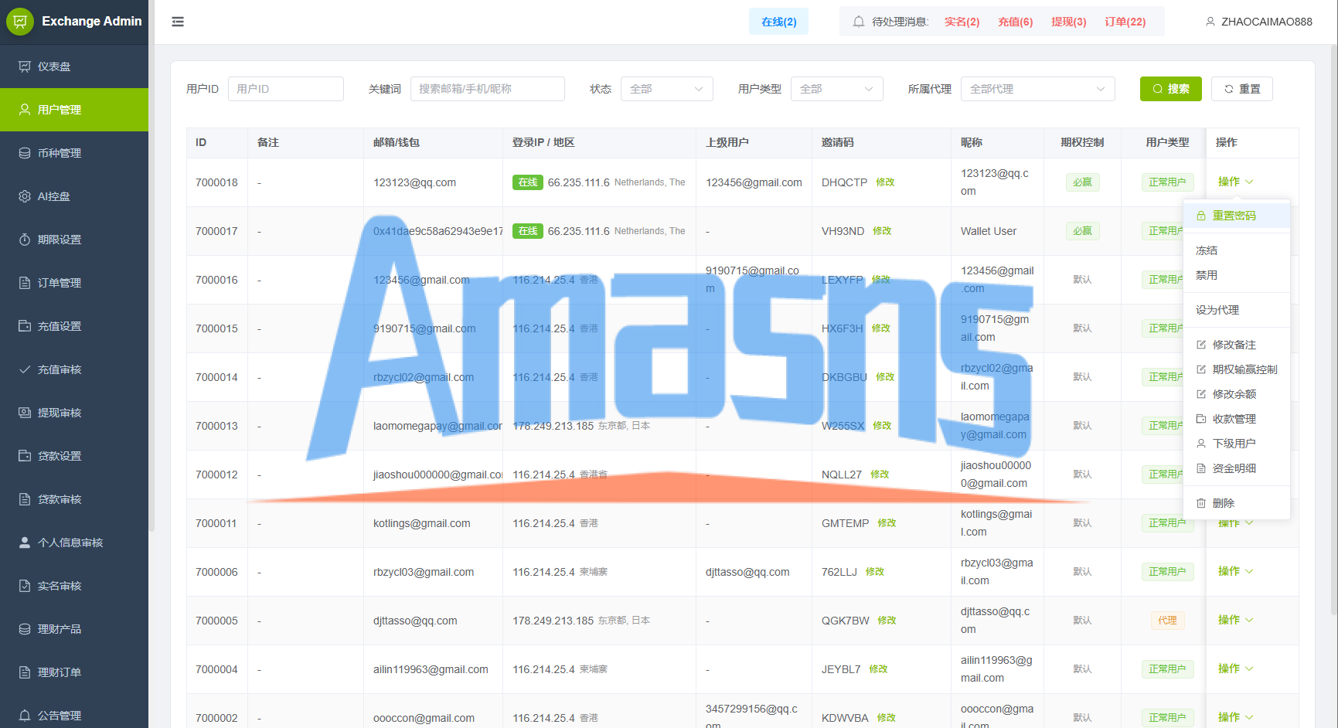Open pending 提现(3) withdrawals link

1068,22
